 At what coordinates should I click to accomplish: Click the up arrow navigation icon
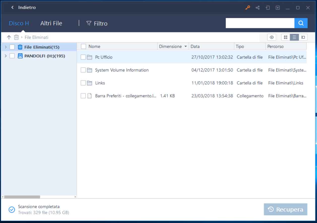pyautogui.click(x=9, y=37)
